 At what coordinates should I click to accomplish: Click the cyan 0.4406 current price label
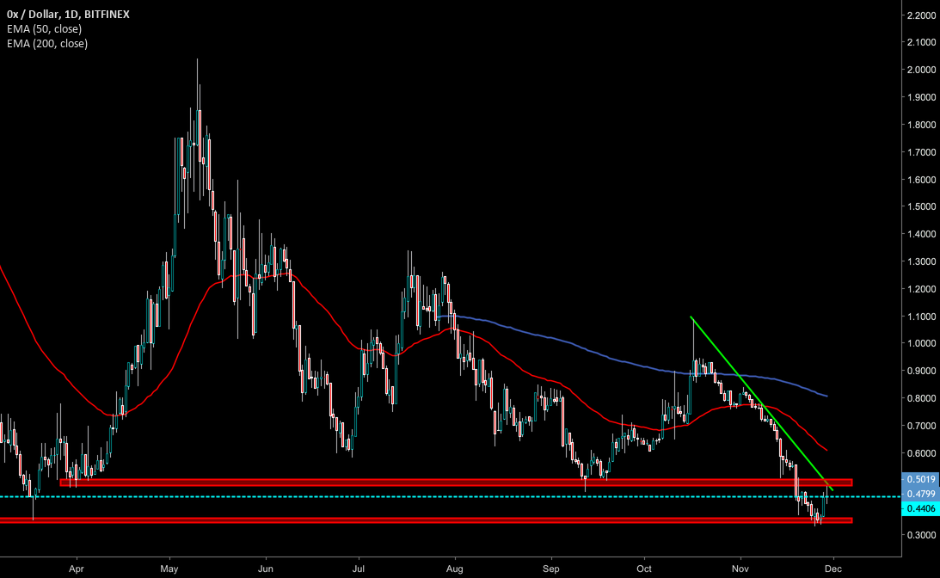921,508
